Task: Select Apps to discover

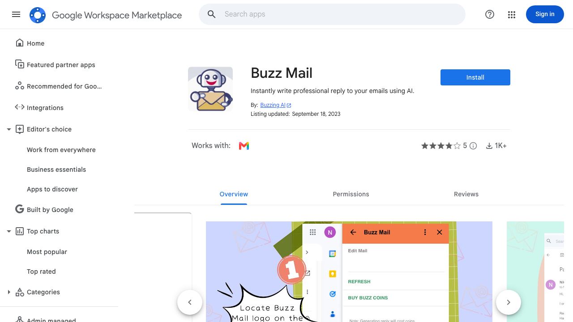Action: (52, 189)
